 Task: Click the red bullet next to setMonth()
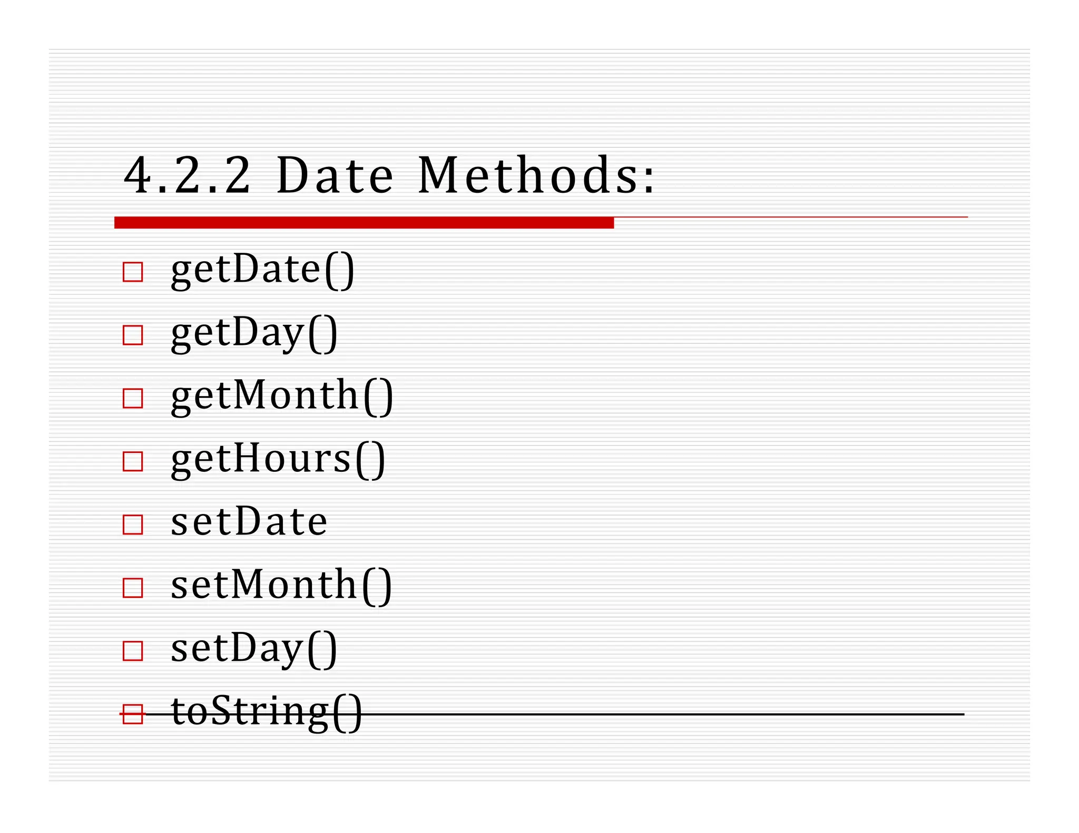pyautogui.click(x=132, y=588)
